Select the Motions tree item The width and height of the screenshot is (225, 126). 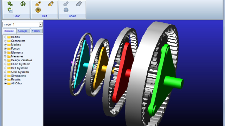[16, 44]
